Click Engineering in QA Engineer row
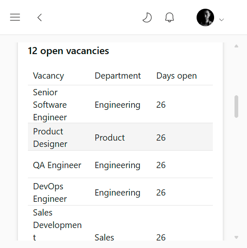 117,165
